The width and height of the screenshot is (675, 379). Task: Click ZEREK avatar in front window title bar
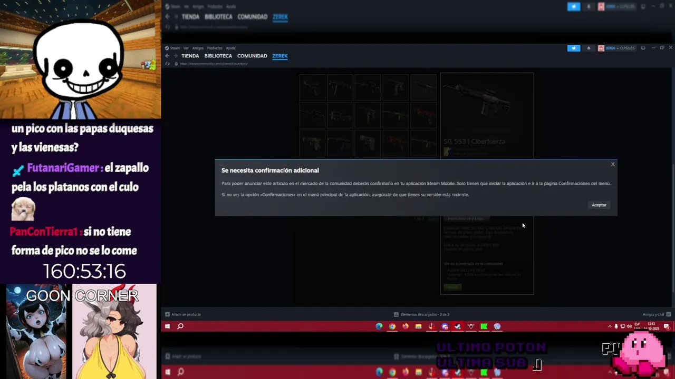coord(601,48)
